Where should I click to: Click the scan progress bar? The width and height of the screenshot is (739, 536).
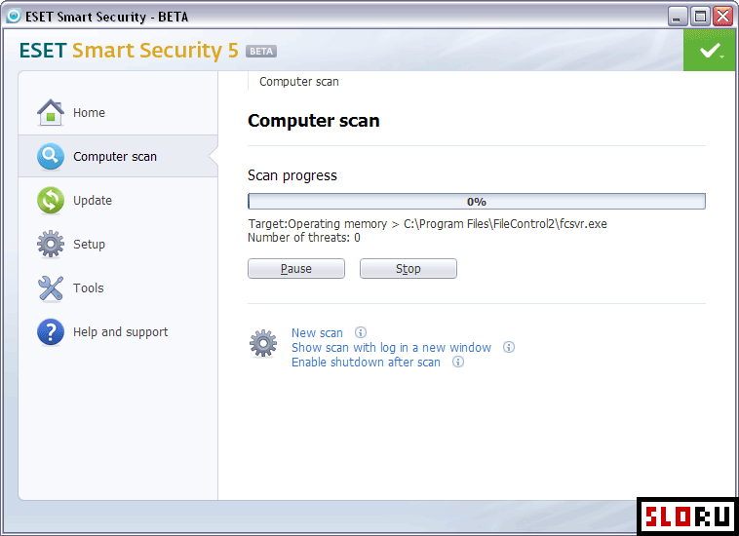tap(477, 201)
